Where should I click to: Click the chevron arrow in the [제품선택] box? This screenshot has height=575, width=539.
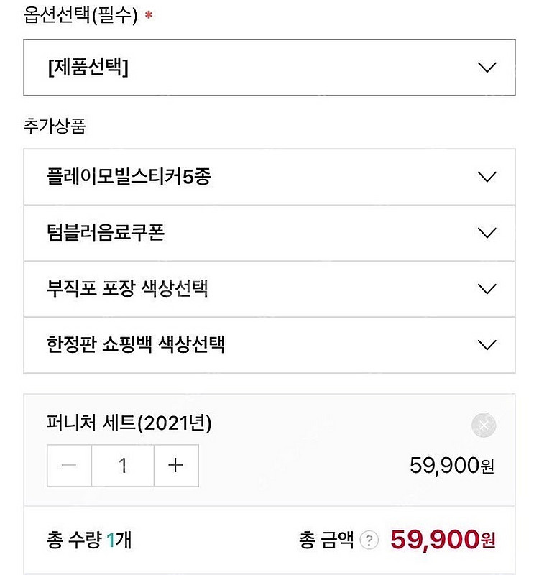[487, 68]
